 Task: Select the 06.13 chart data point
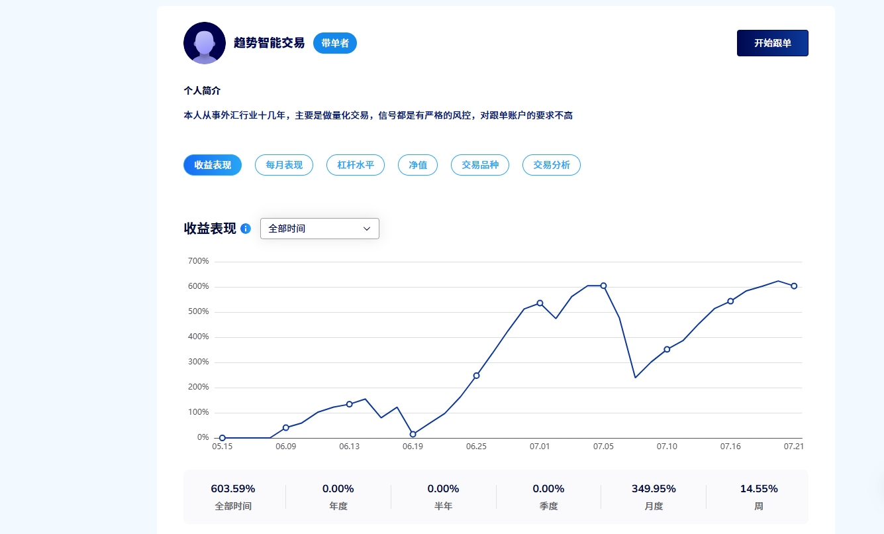350,404
